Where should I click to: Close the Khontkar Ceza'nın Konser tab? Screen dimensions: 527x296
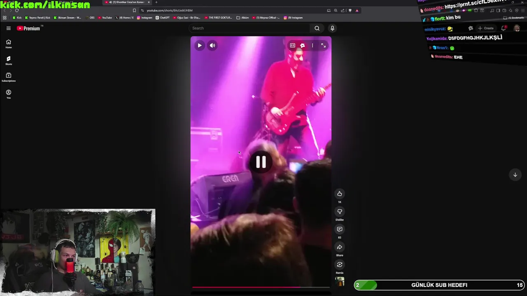tap(149, 2)
